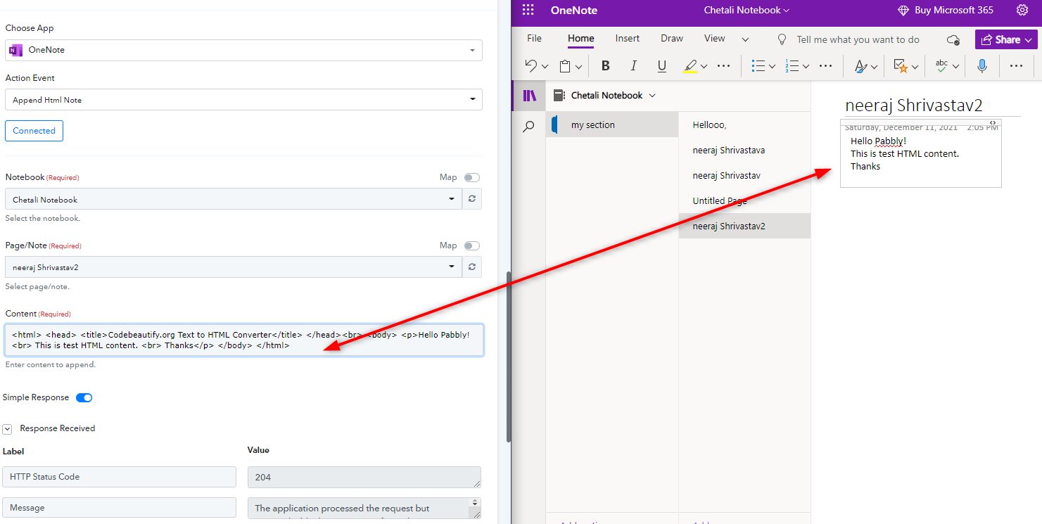Image resolution: width=1042 pixels, height=524 pixels.
Task: Disable the Simple Response switch
Action: [84, 398]
